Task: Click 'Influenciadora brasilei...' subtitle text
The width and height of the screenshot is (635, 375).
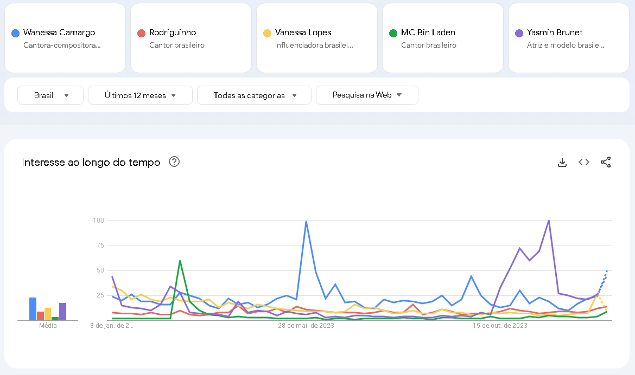Action: pyautogui.click(x=314, y=46)
